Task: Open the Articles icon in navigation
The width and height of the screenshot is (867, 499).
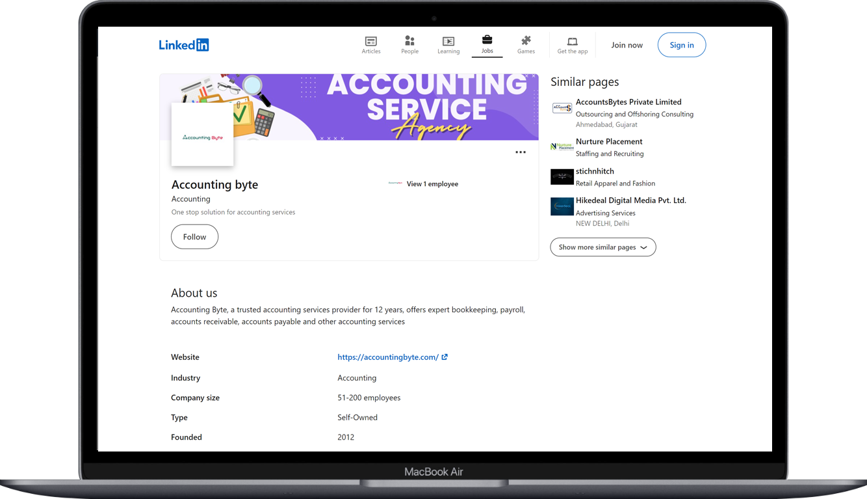Action: click(371, 41)
